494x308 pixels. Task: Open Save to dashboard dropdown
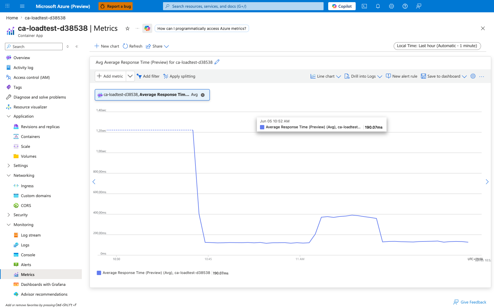[444, 76]
